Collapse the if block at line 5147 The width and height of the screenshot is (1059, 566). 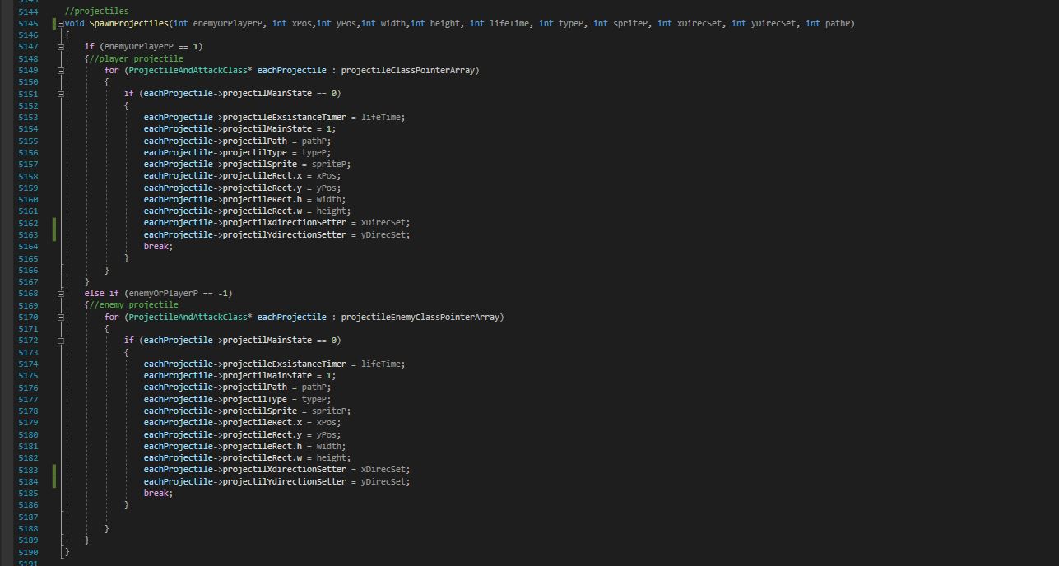pos(61,47)
